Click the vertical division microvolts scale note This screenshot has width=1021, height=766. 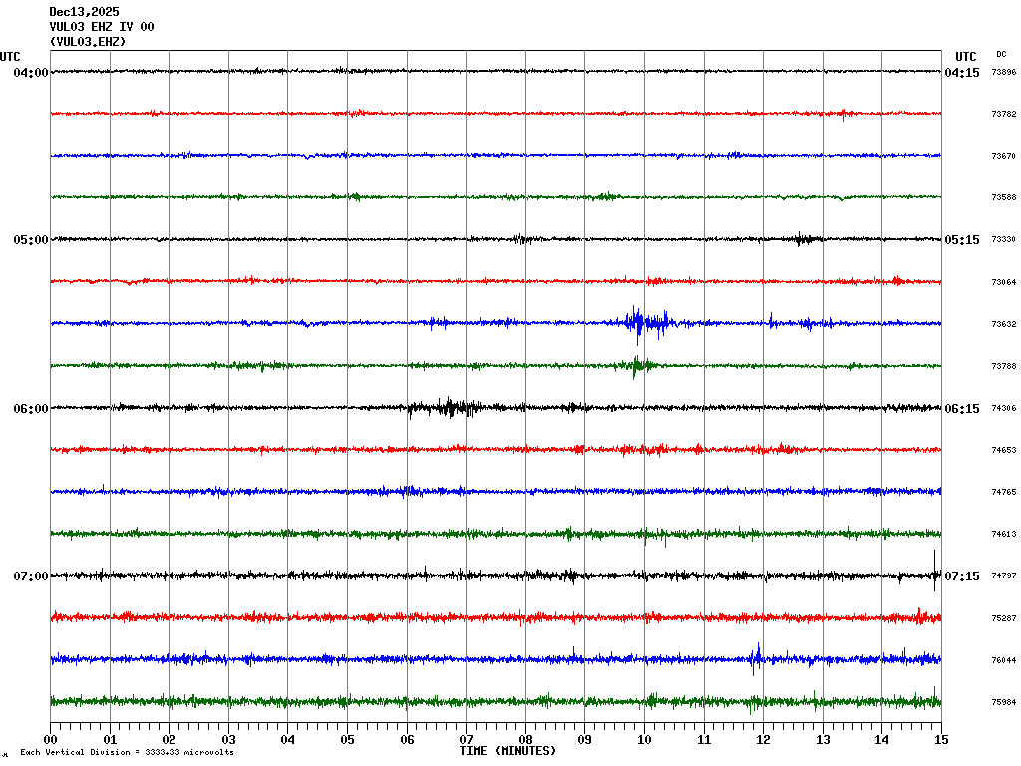(x=127, y=752)
